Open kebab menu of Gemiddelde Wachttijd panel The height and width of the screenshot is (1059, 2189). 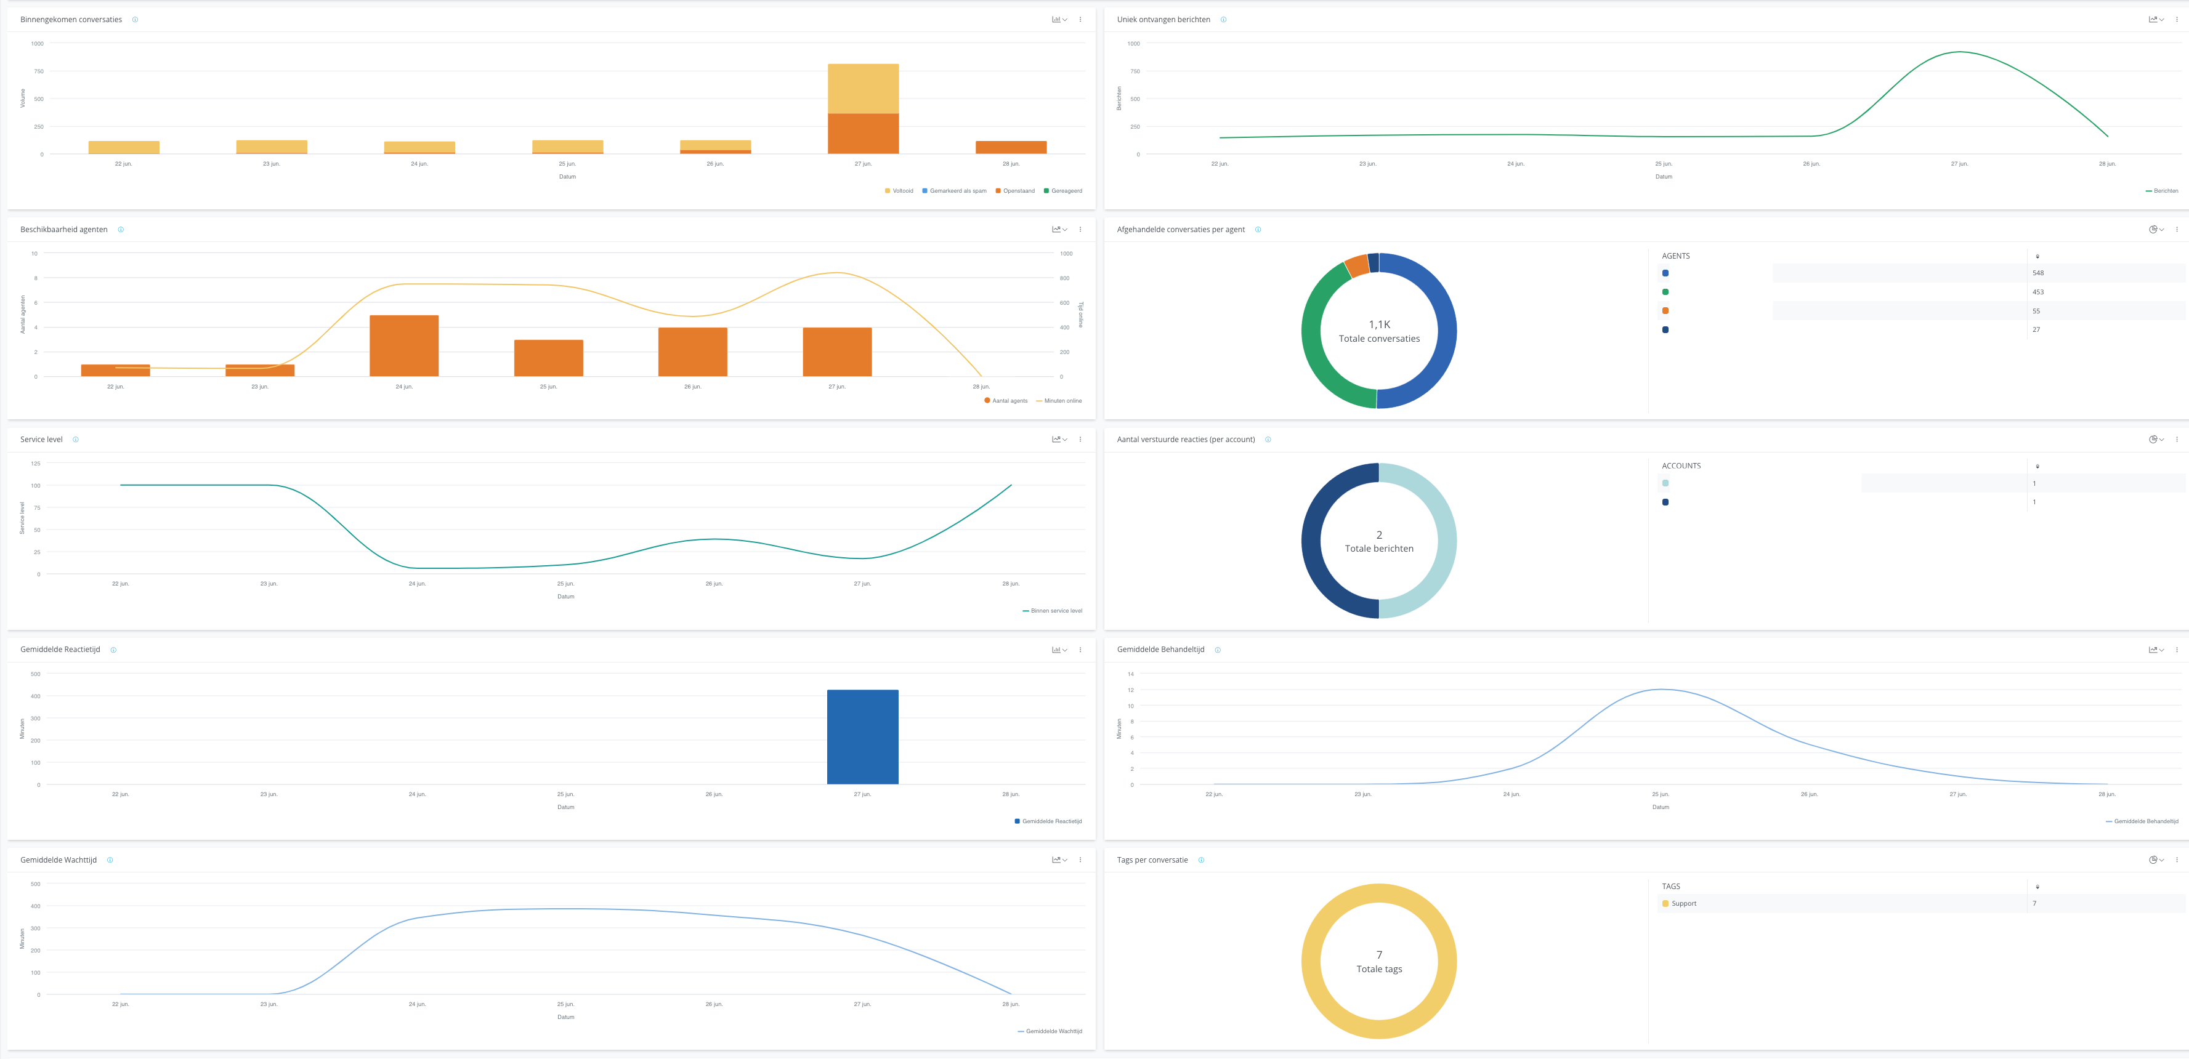tap(1080, 860)
